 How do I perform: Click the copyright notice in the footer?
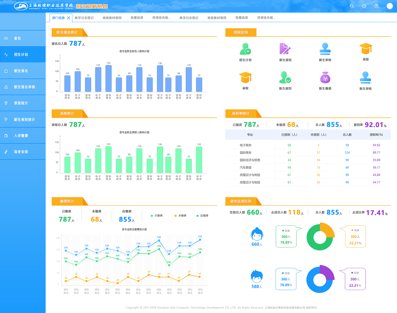pyautogui.click(x=221, y=308)
